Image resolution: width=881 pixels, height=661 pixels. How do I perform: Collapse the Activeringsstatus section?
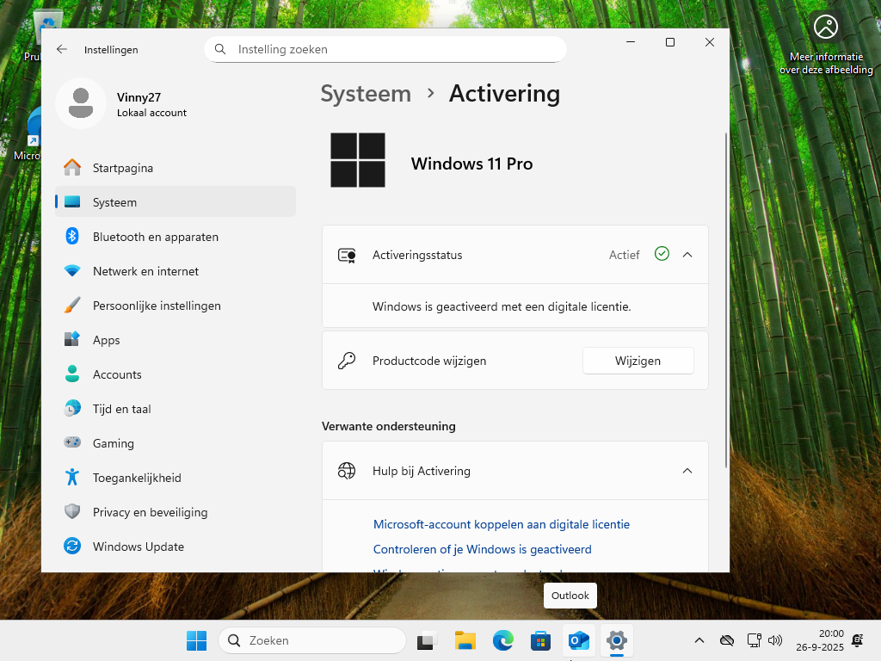687,255
